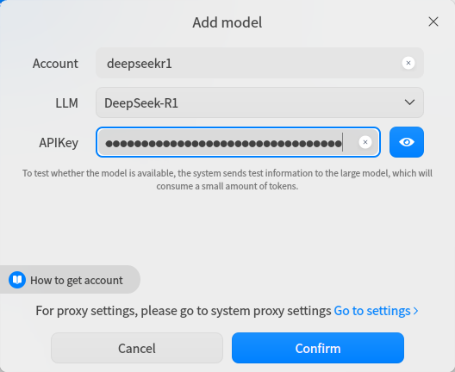Viewport: 455px width, 372px height.
Task: Click the token consumption notice text
Action: pos(227,179)
